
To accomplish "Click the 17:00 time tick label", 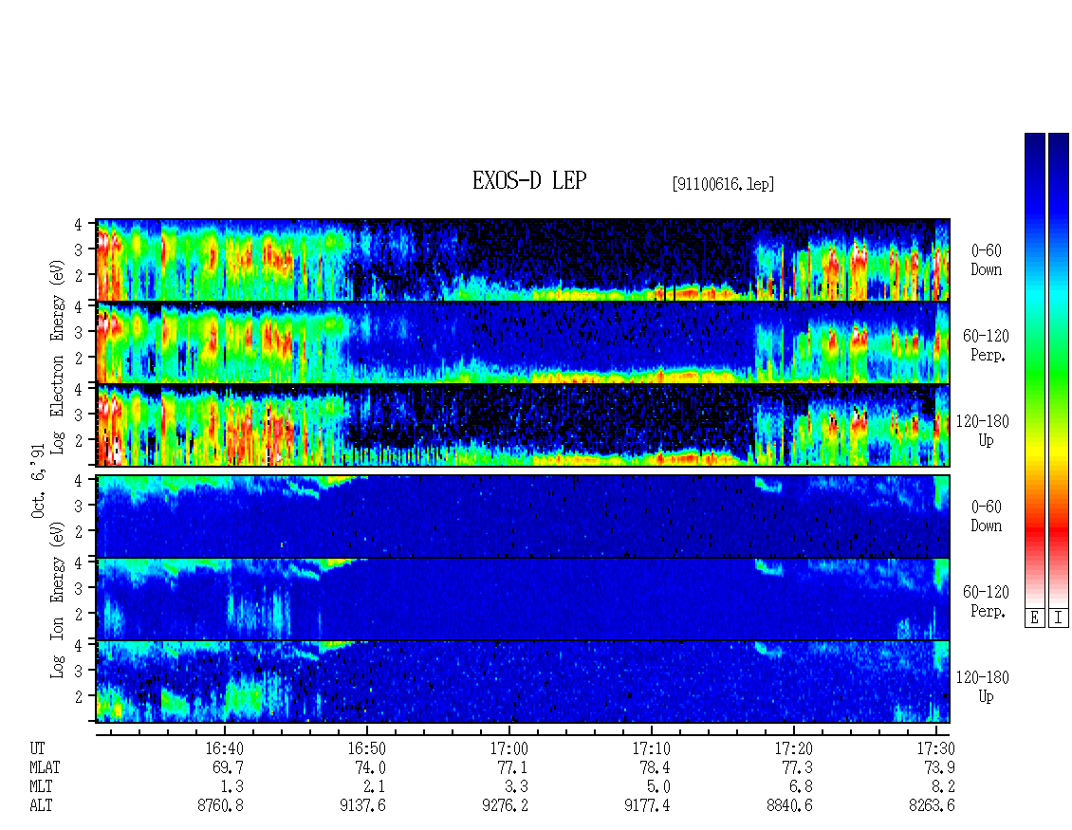I will [x=508, y=748].
